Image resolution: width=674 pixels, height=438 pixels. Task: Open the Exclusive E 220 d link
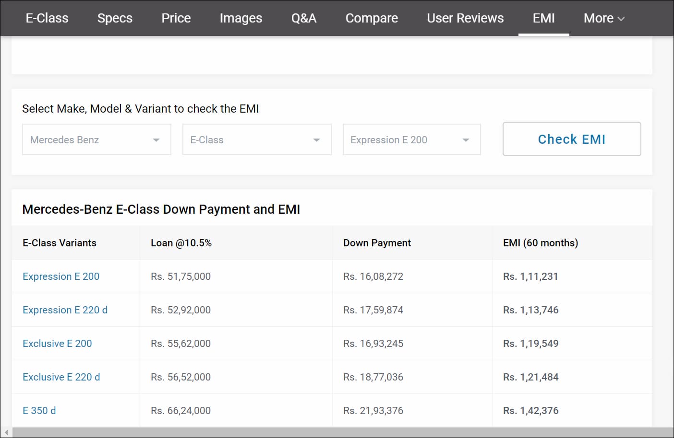(61, 377)
